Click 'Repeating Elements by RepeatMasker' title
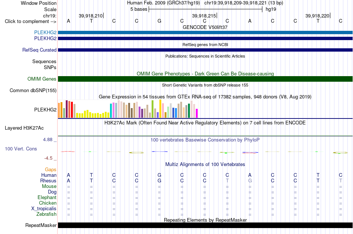Image resolution: width=353 pixels, height=234 pixels. point(205,220)
